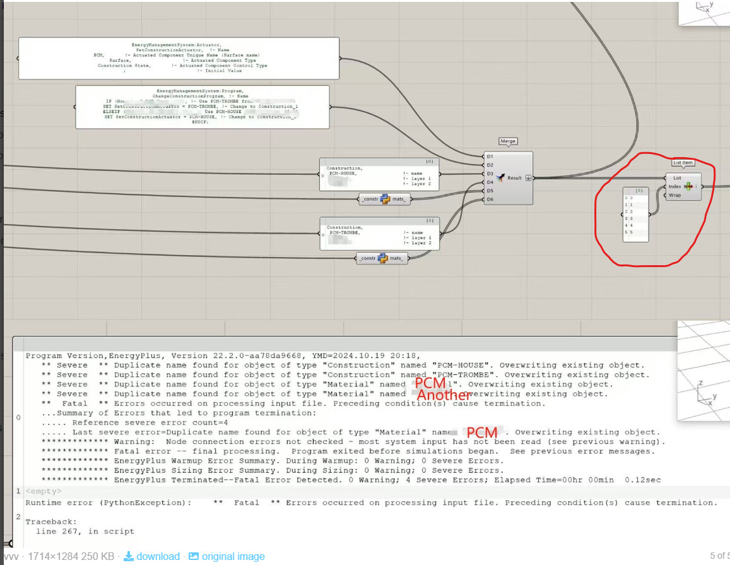
Task: Select the D6 input of the Merge component
Action: point(490,199)
